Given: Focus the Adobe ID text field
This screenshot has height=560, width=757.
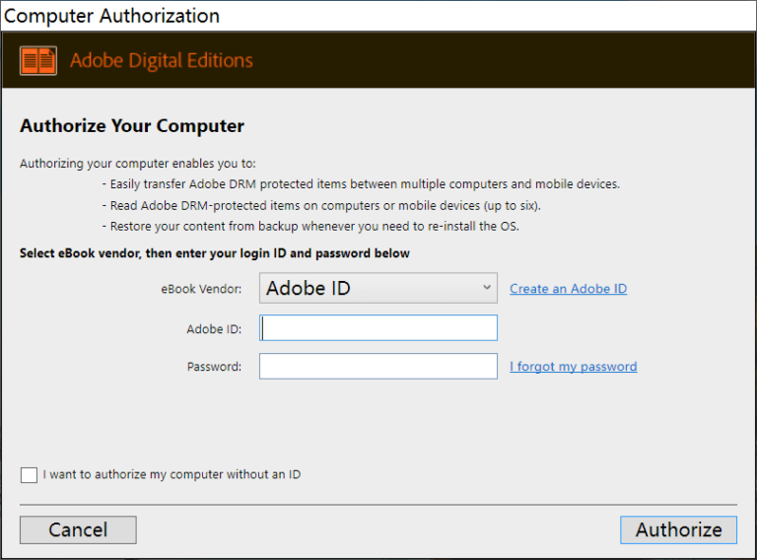Looking at the screenshot, I should pos(378,328).
